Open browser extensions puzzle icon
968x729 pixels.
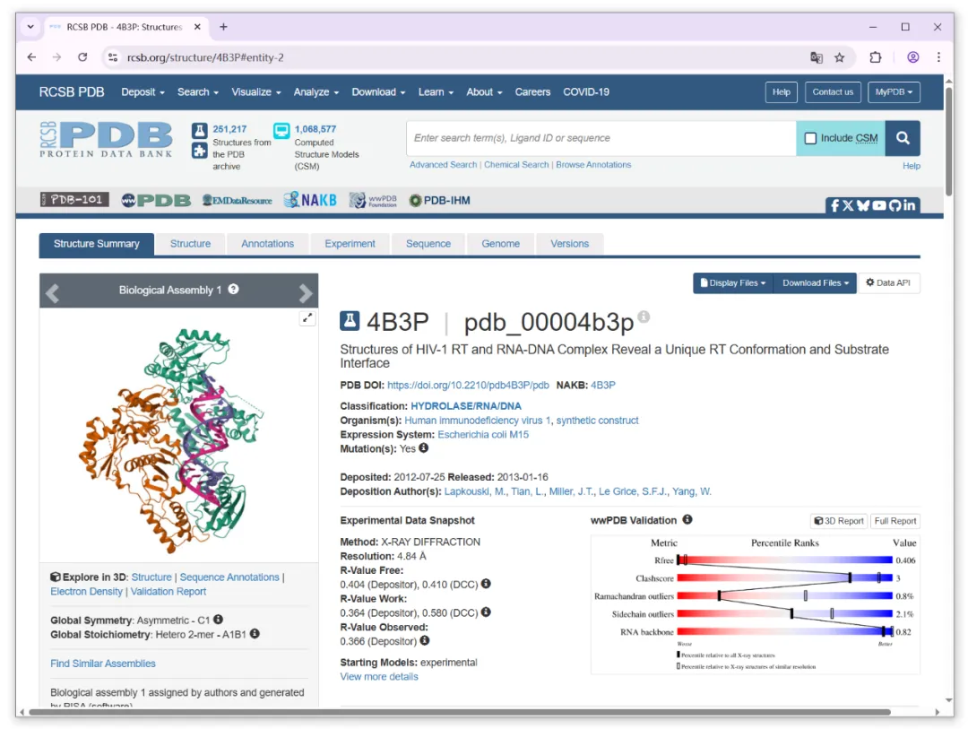click(876, 57)
